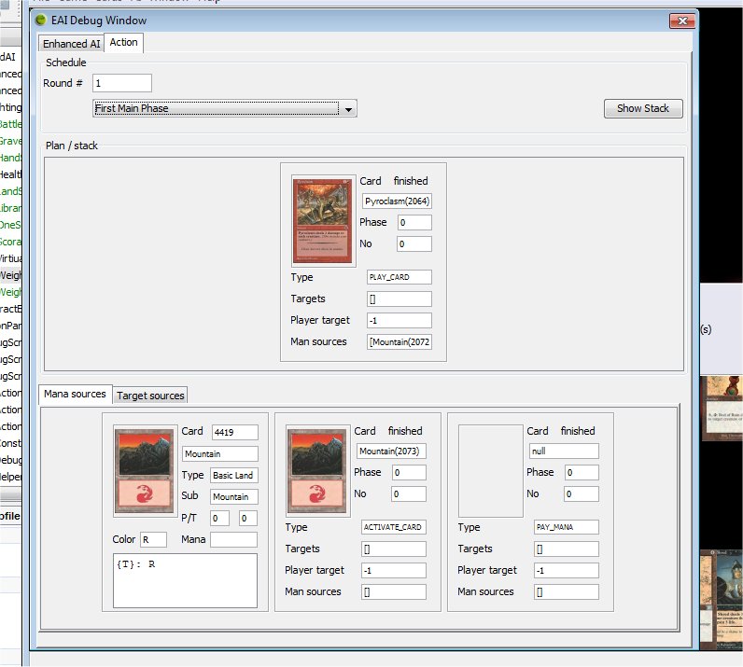This screenshot has width=743, height=667.
Task: Click Targets field of ACTIVATE_CARD action
Action: pyautogui.click(x=393, y=549)
